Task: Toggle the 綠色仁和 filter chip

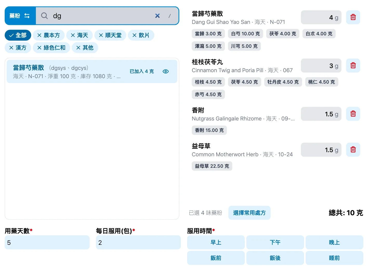Action: [51, 48]
